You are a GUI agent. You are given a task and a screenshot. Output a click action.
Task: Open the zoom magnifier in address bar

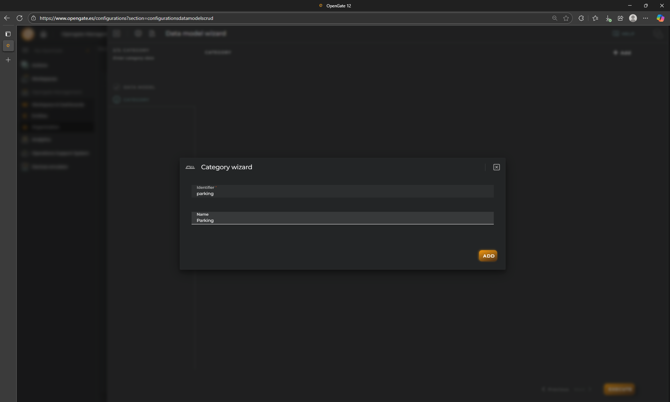[554, 18]
